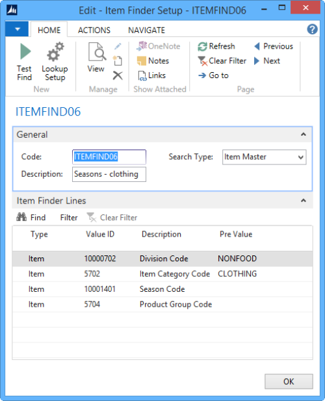Switch to the ACTIONS tab
This screenshot has width=325, height=401.
pyautogui.click(x=94, y=30)
